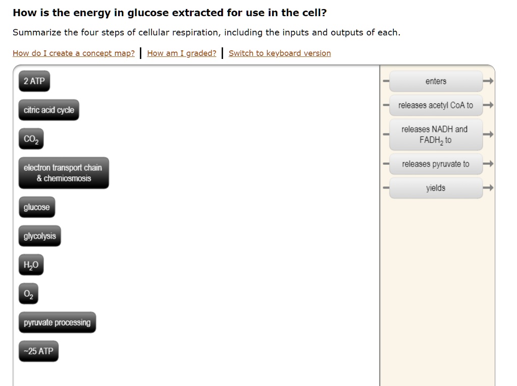
Task: Select the 'enters' connector phrase
Action: (435, 81)
